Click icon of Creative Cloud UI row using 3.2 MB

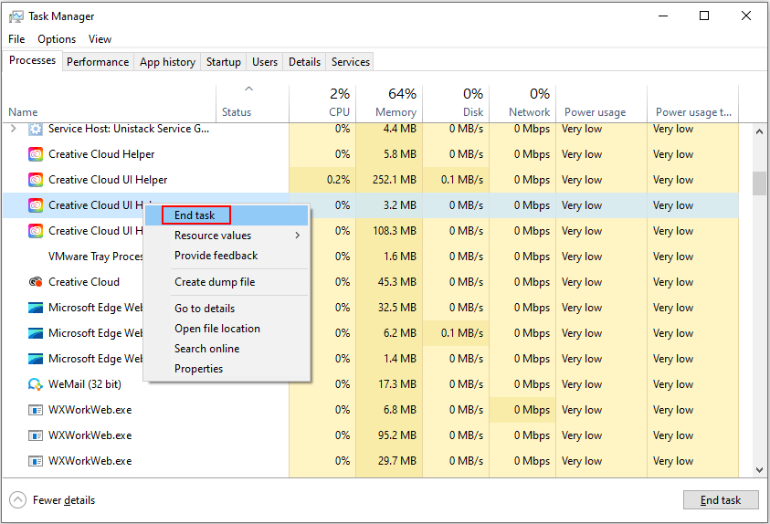click(36, 205)
